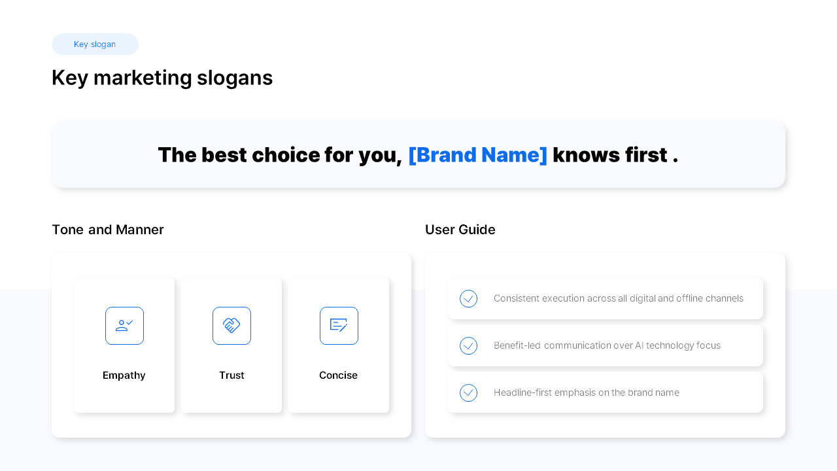This screenshot has width=837, height=471.
Task: Select "Benefit-led communication over AI technology" text
Action: [x=584, y=345]
